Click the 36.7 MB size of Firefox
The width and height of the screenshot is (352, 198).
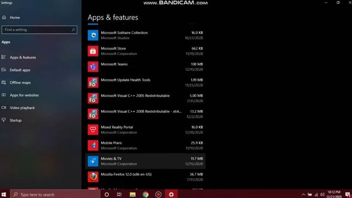pos(196,174)
